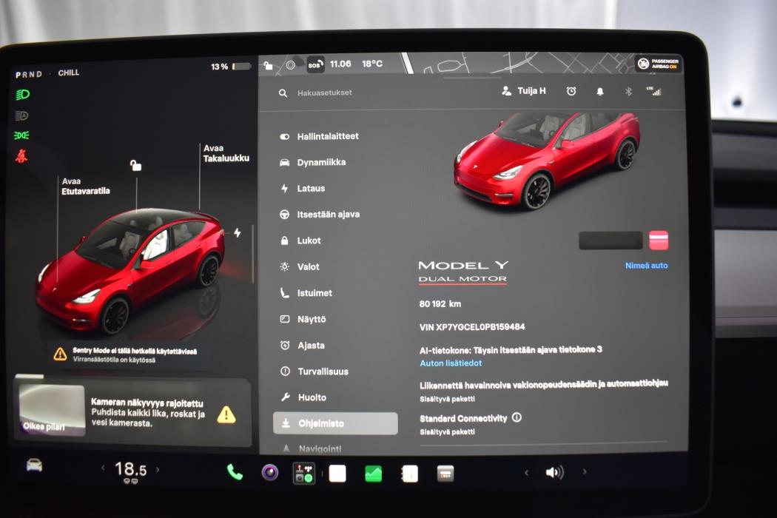This screenshot has width=777, height=518.
Task: Tap the Bluetooth icon in header
Action: (628, 91)
